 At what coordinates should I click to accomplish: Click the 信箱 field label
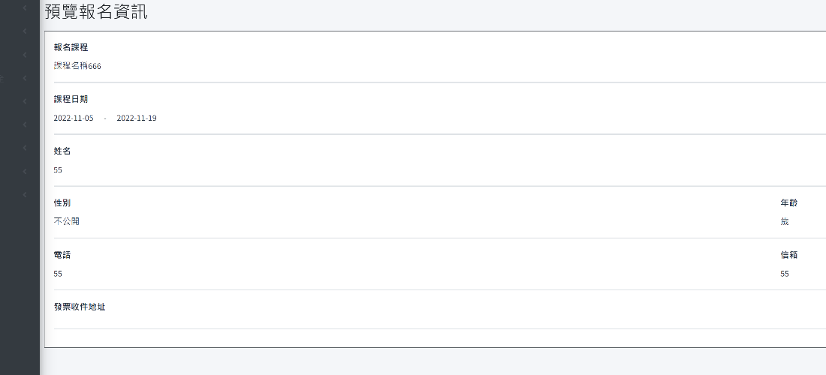pos(789,255)
